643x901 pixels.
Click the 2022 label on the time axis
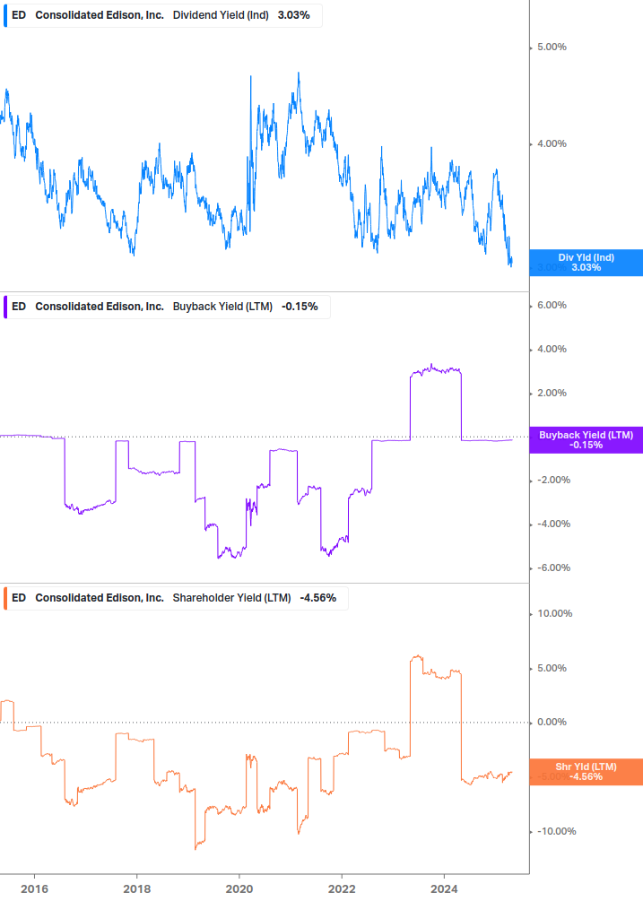tap(342, 889)
